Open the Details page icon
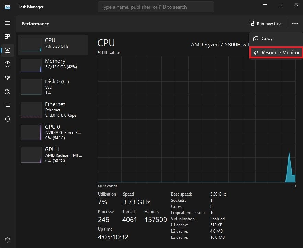This screenshot has width=303, height=248. click(8, 105)
